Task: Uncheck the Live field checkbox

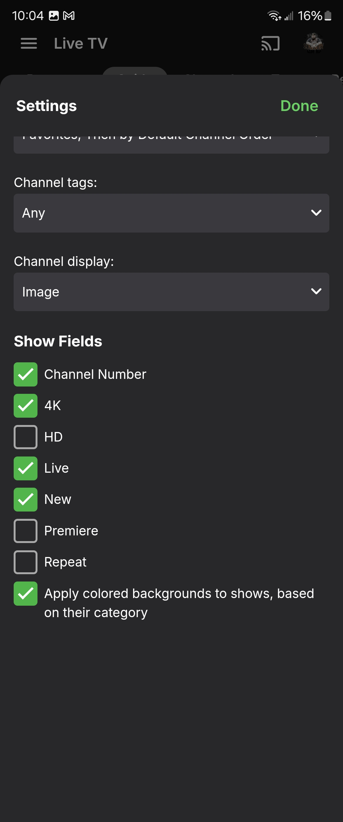Action: pos(25,468)
